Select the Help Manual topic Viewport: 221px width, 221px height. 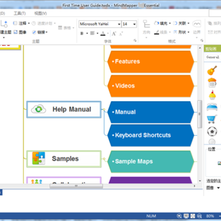[64, 109]
